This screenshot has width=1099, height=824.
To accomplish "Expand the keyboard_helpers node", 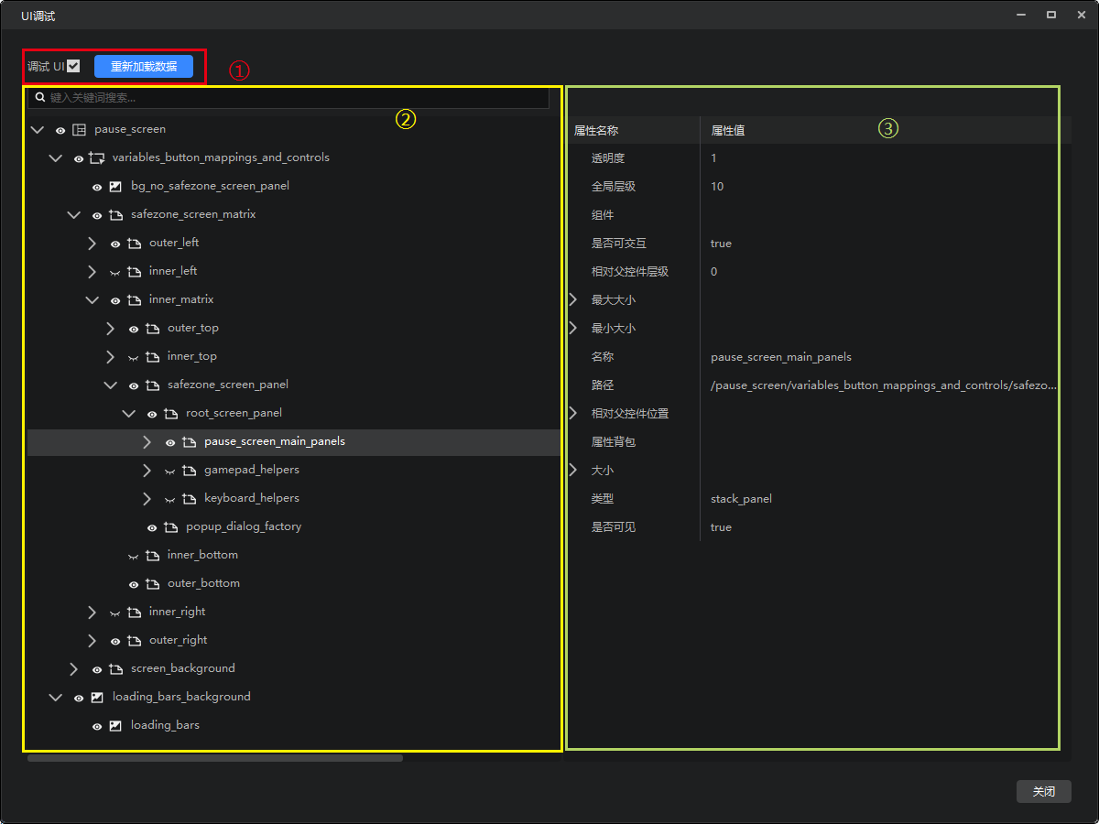I will click(147, 499).
